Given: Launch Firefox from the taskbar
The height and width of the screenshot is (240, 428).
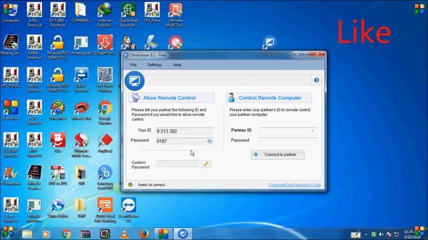Looking at the screenshot, I should pos(144,234).
